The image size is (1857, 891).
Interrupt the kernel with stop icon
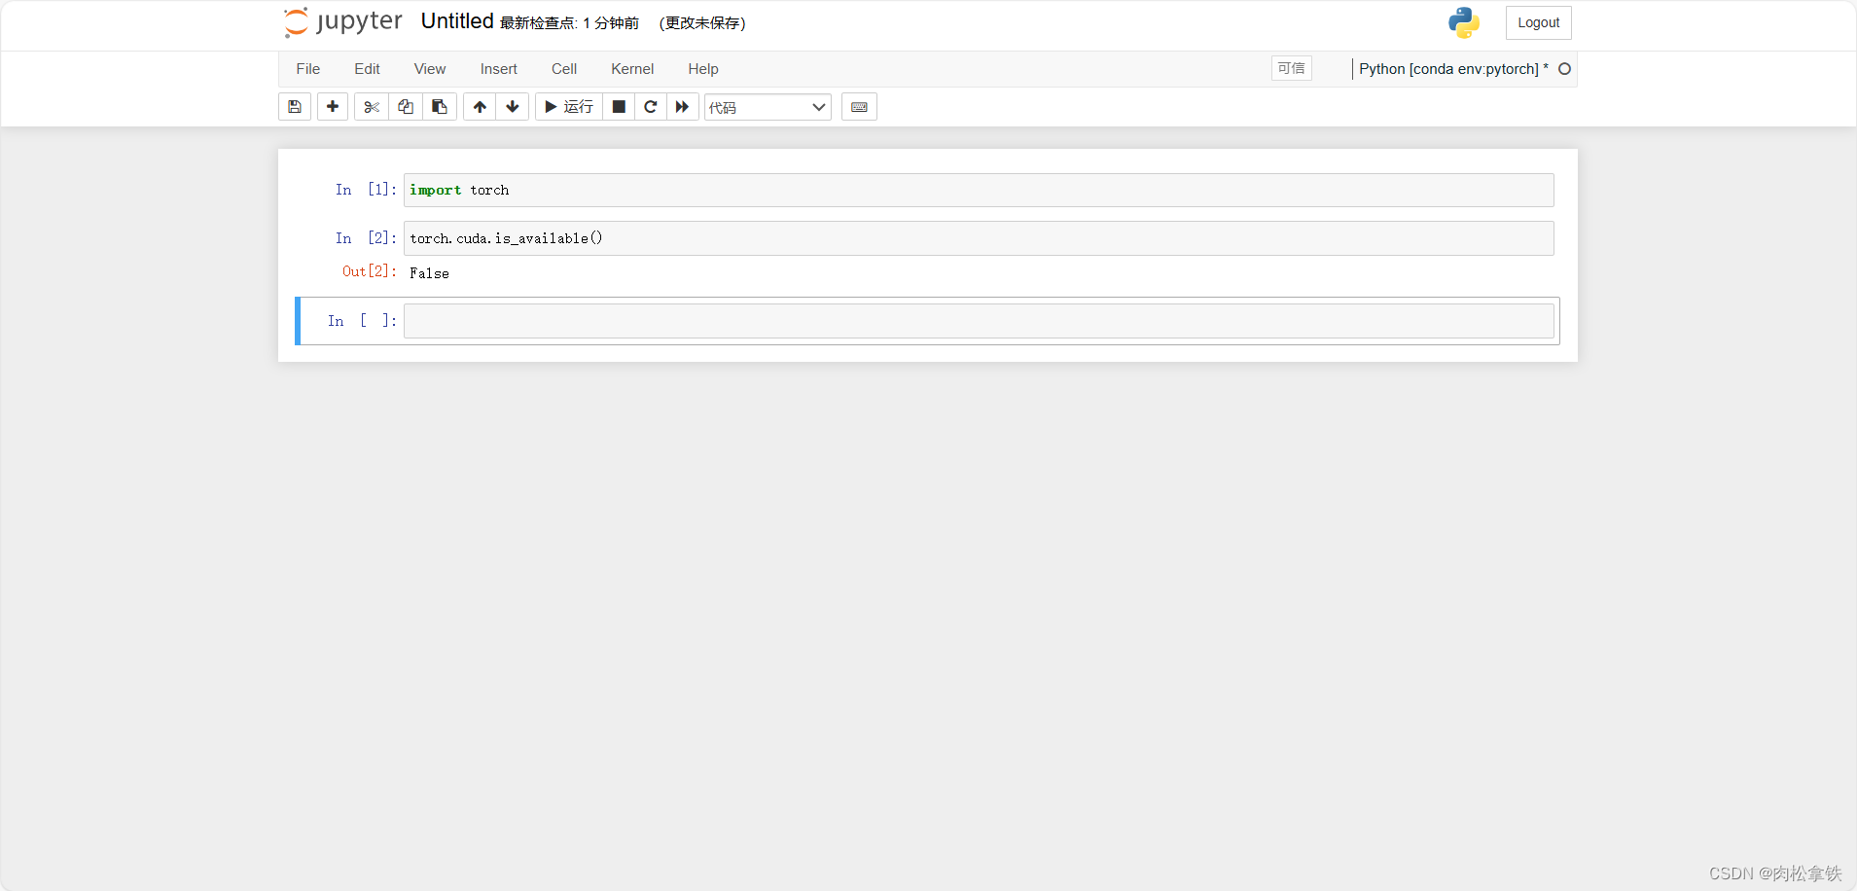coord(619,107)
